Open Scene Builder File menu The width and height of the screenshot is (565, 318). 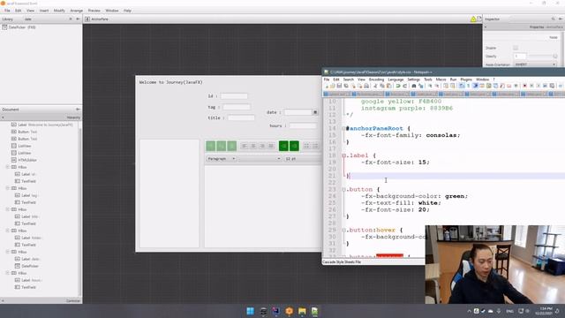point(7,11)
